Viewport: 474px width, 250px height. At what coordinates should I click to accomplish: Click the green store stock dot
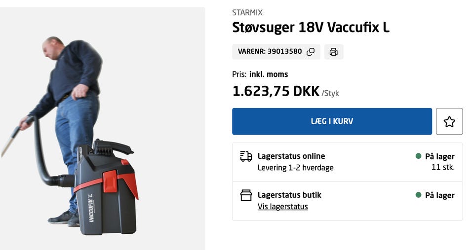[x=418, y=195]
